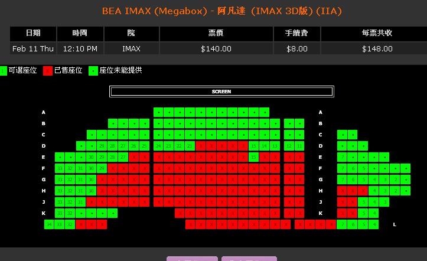427x261 pixels.
Task: Pick seat 6 in row L
Action: [x=353, y=224]
